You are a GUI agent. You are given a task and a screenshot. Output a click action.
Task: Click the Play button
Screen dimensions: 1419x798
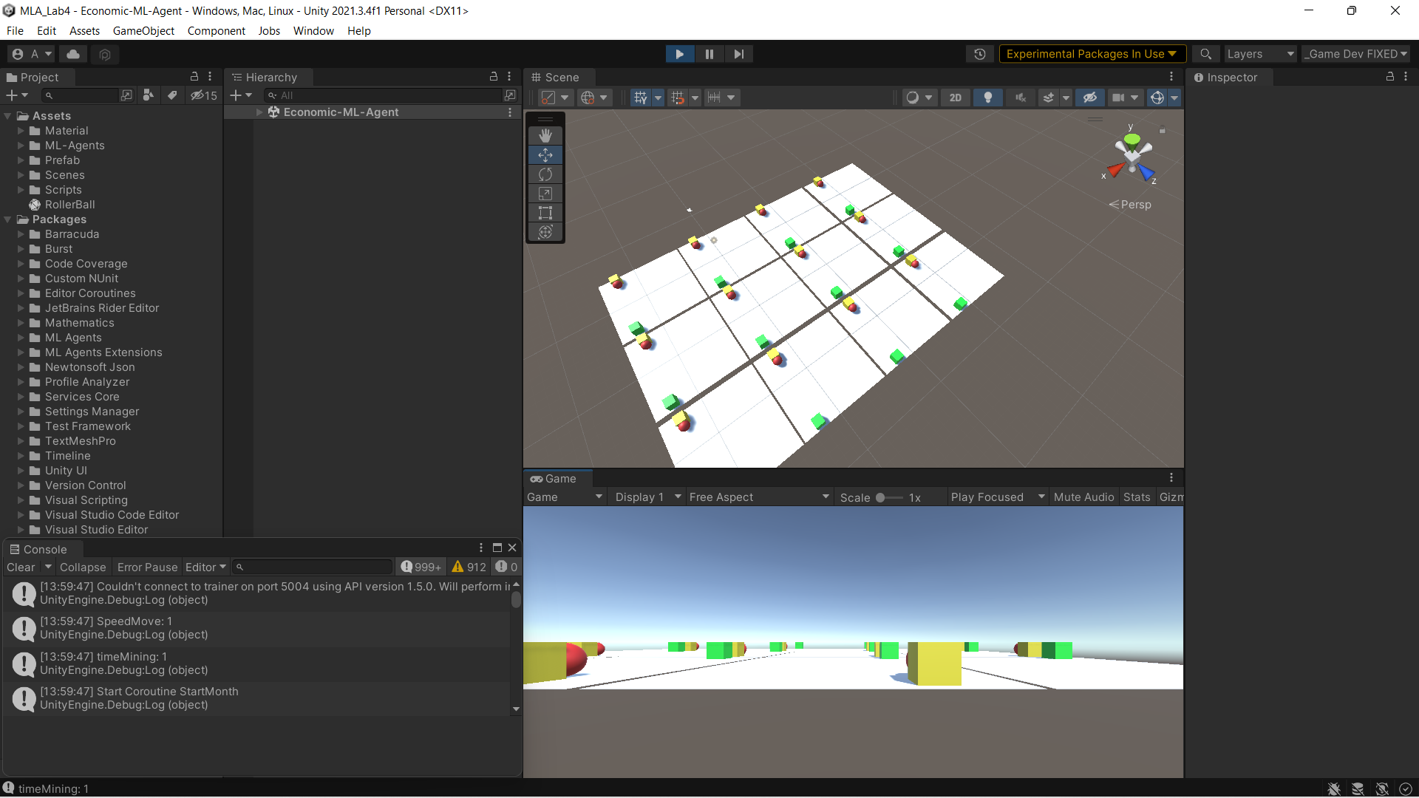tap(679, 54)
